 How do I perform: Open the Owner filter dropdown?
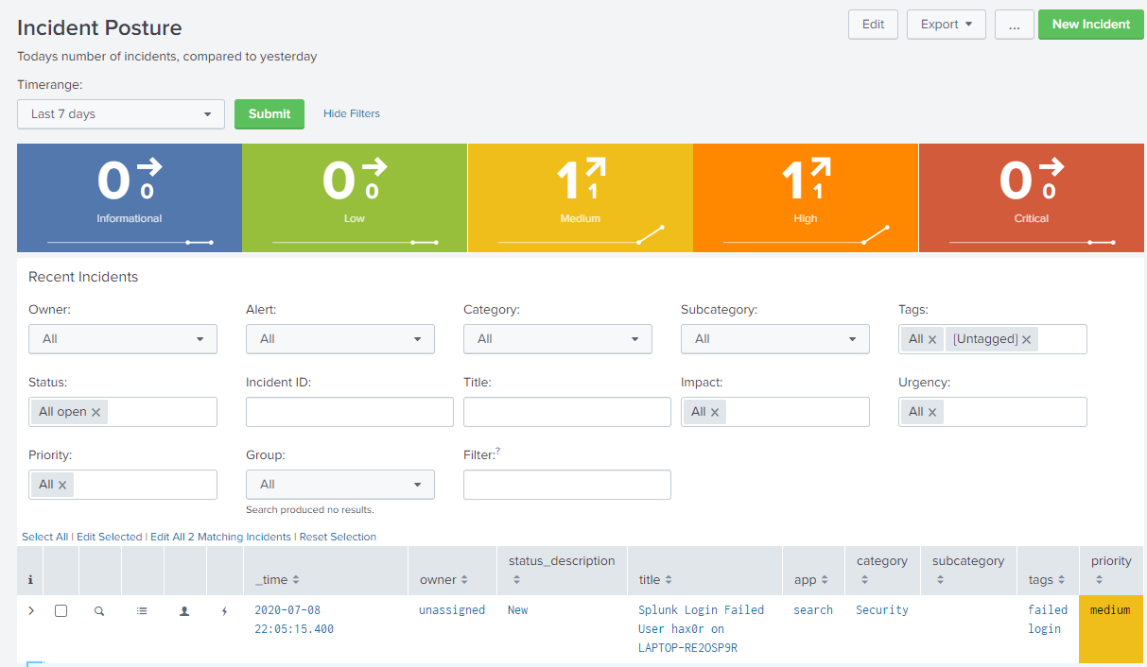click(123, 339)
